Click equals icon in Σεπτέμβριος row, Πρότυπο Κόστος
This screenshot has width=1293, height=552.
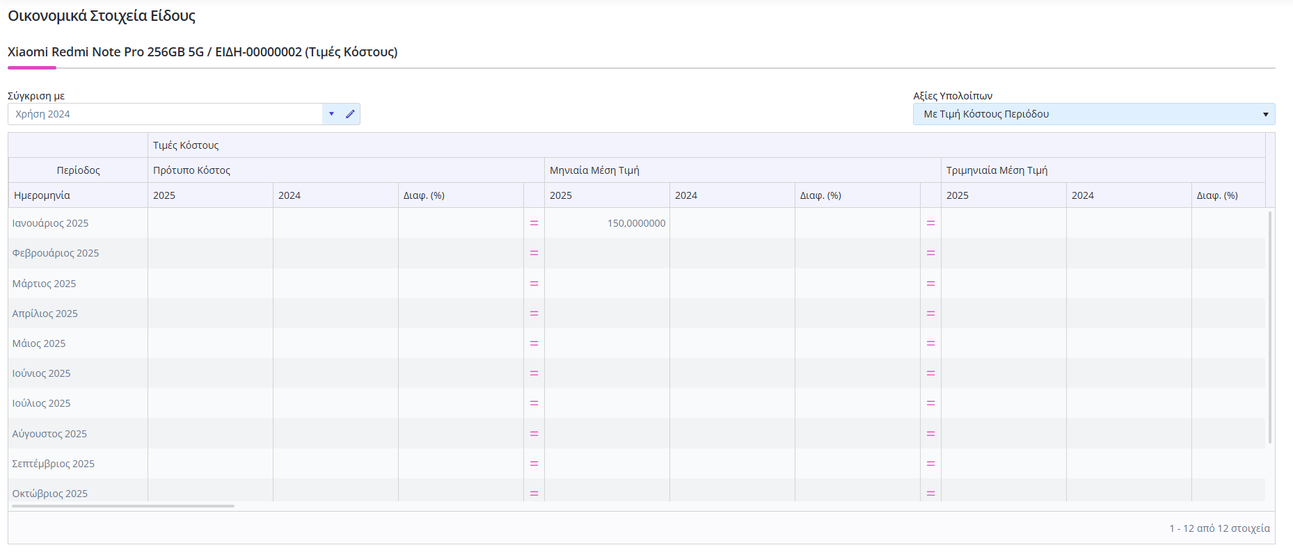tap(534, 464)
